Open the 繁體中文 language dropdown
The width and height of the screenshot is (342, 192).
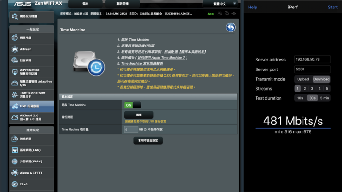[x=220, y=4]
